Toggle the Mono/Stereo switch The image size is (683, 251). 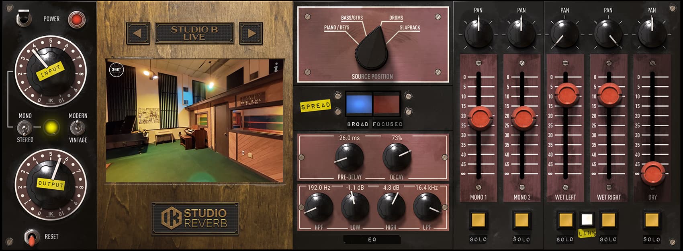pos(25,128)
